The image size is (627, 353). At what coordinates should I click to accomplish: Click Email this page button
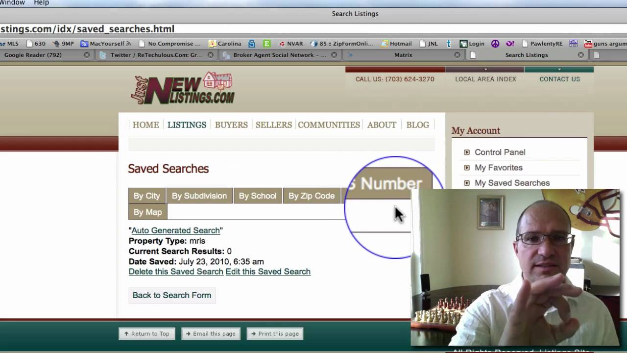click(211, 334)
